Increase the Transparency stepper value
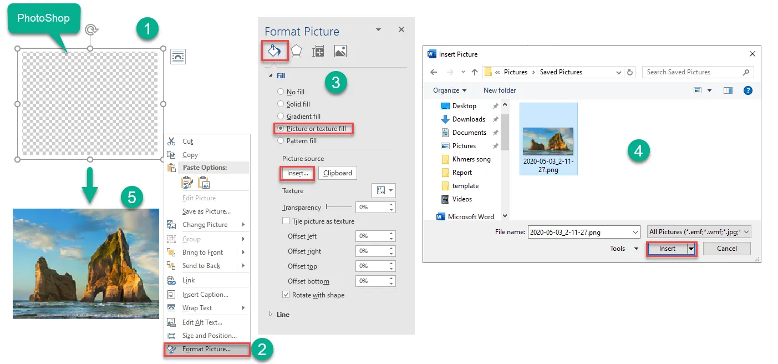This screenshot has height=364, width=778. pos(392,204)
